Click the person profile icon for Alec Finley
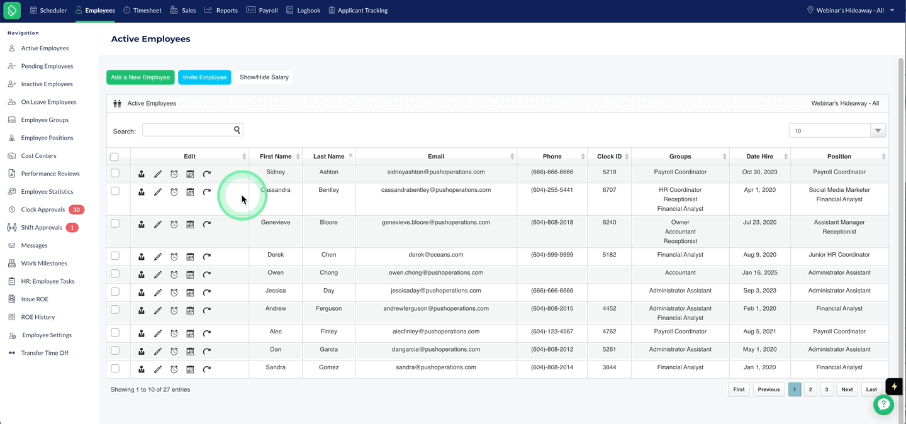 coord(142,333)
